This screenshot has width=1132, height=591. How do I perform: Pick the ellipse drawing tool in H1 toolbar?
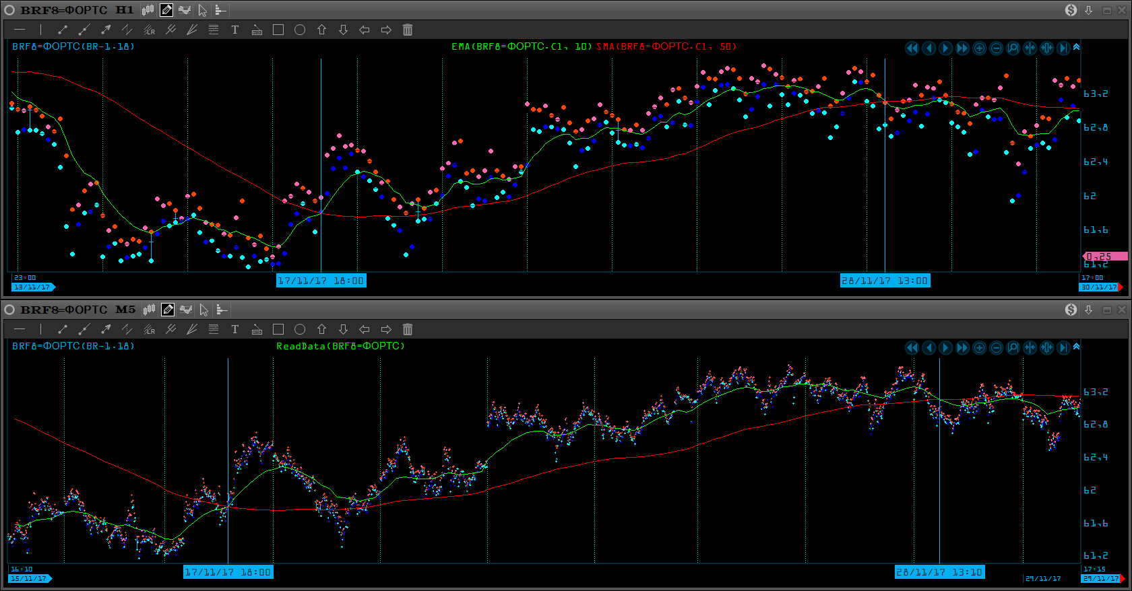click(300, 30)
